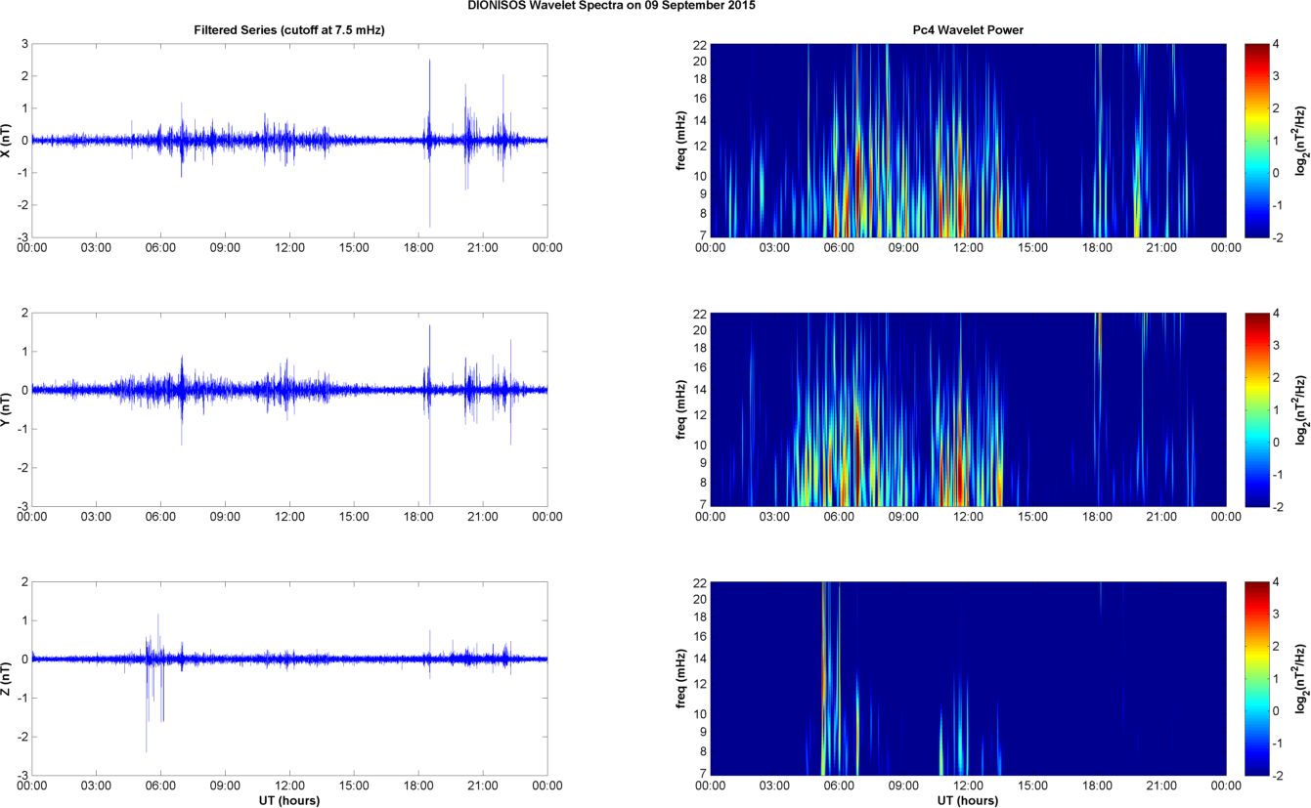
Task: Click the top Pc4 wavelet power spectrogram
Action: (x=968, y=141)
